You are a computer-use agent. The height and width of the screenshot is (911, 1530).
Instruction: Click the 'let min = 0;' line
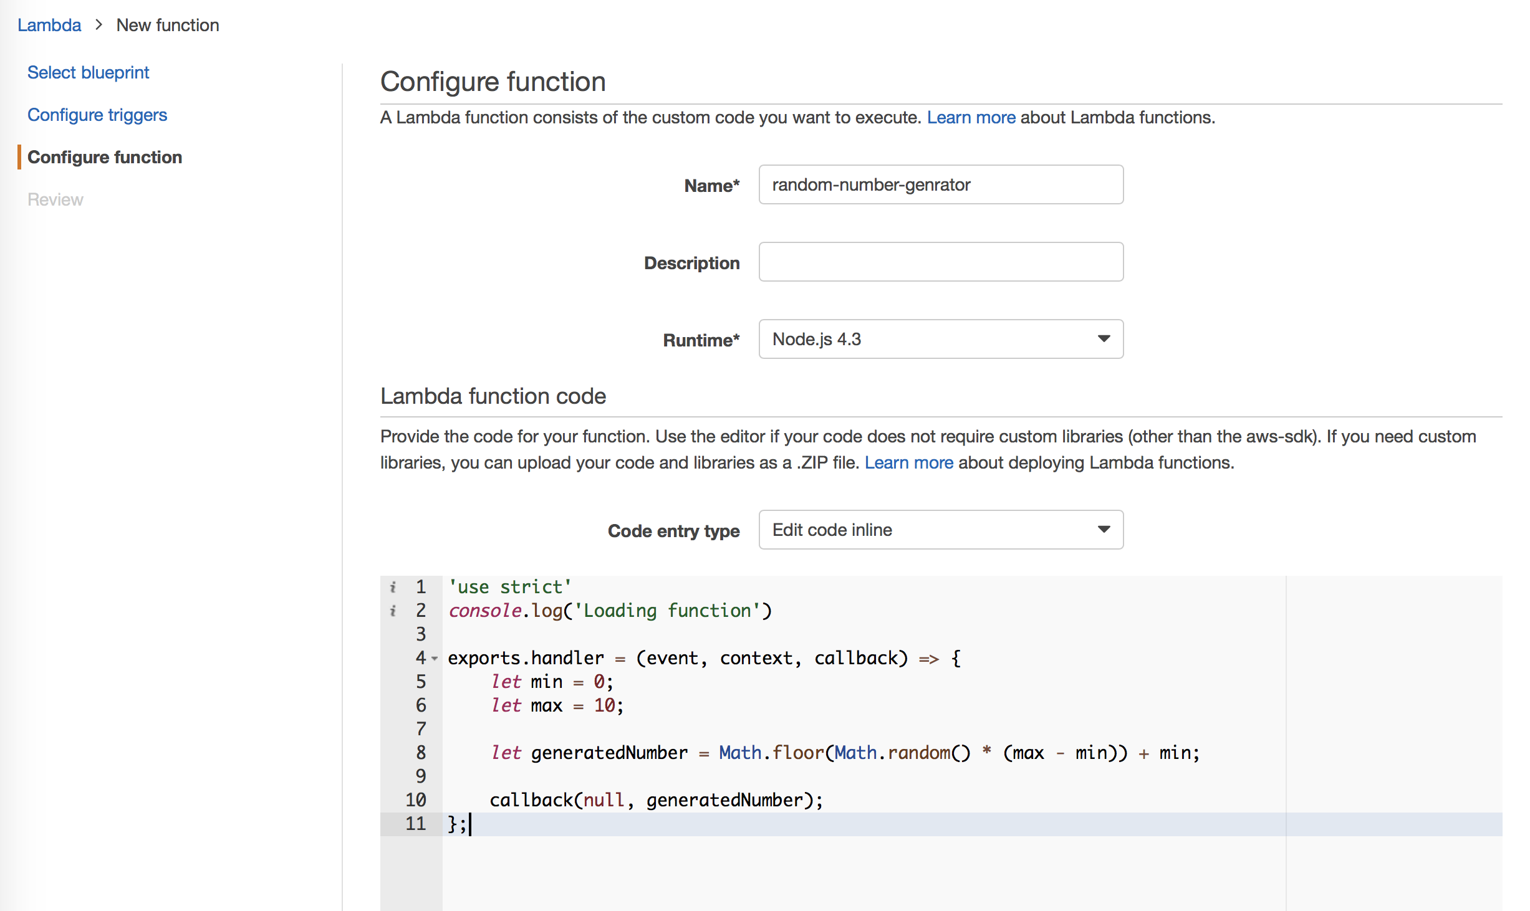(x=552, y=682)
